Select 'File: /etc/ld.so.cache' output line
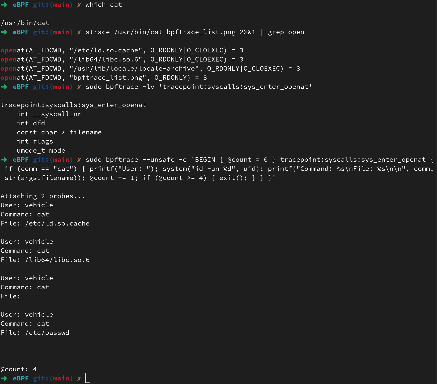Viewport: 437px width, 384px height. [45, 224]
